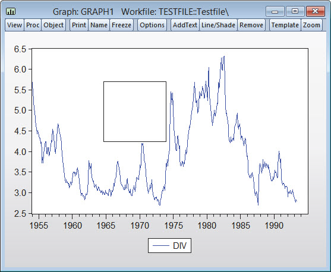331x272 pixels.
Task: Select the empty text box in graph
Action: point(135,112)
